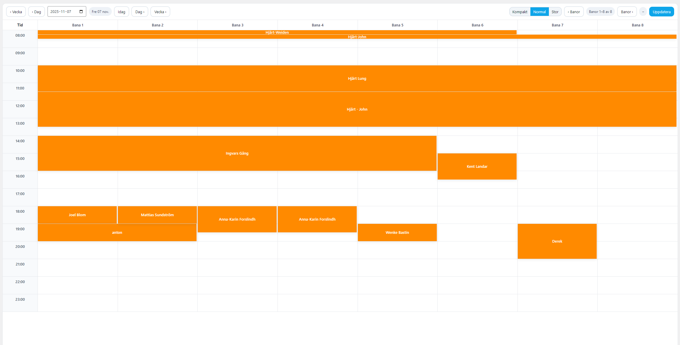Click the Bana 8 column header
The image size is (680, 345).
637,25
